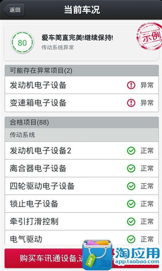Select the 牵引打滑控制 row
This screenshot has width=162, height=271.
click(82, 222)
